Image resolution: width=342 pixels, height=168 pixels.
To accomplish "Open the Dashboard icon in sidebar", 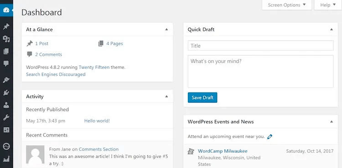I will [x=6, y=10].
